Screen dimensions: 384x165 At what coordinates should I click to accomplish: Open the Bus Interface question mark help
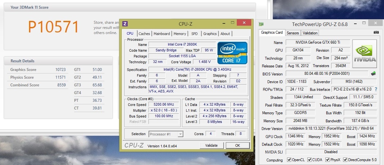click(x=376, y=89)
